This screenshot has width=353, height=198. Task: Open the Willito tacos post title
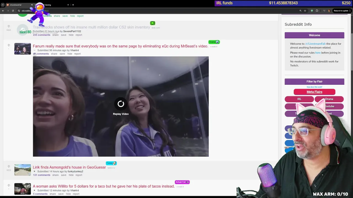(104, 186)
